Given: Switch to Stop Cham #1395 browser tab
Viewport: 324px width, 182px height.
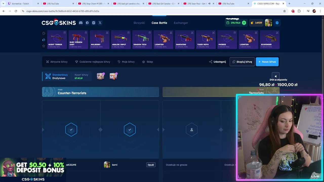Looking at the screenshot, I should pyautogui.click(x=93, y=4).
